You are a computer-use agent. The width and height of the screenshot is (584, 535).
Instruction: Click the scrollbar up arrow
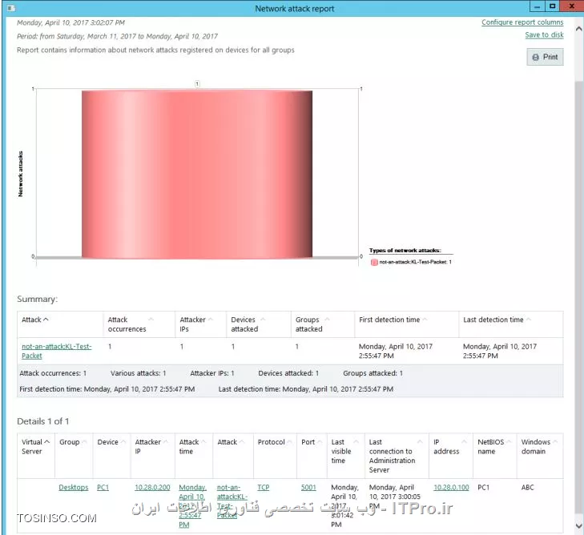(578, 29)
